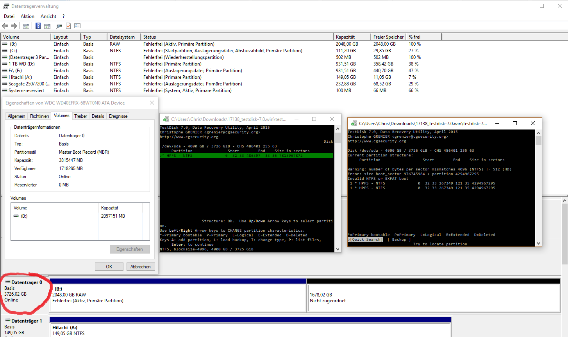Viewport: 568px width, 337px height.
Task: Switch to the Richtlinien tab
Action: pos(39,116)
